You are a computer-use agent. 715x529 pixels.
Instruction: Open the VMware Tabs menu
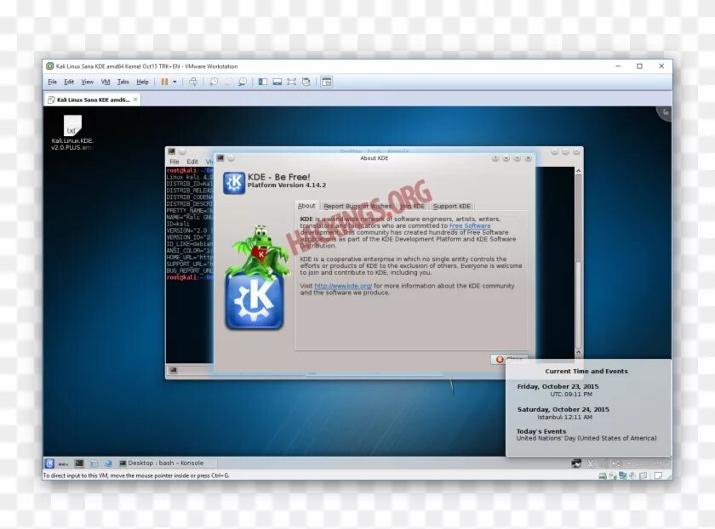coord(123,82)
